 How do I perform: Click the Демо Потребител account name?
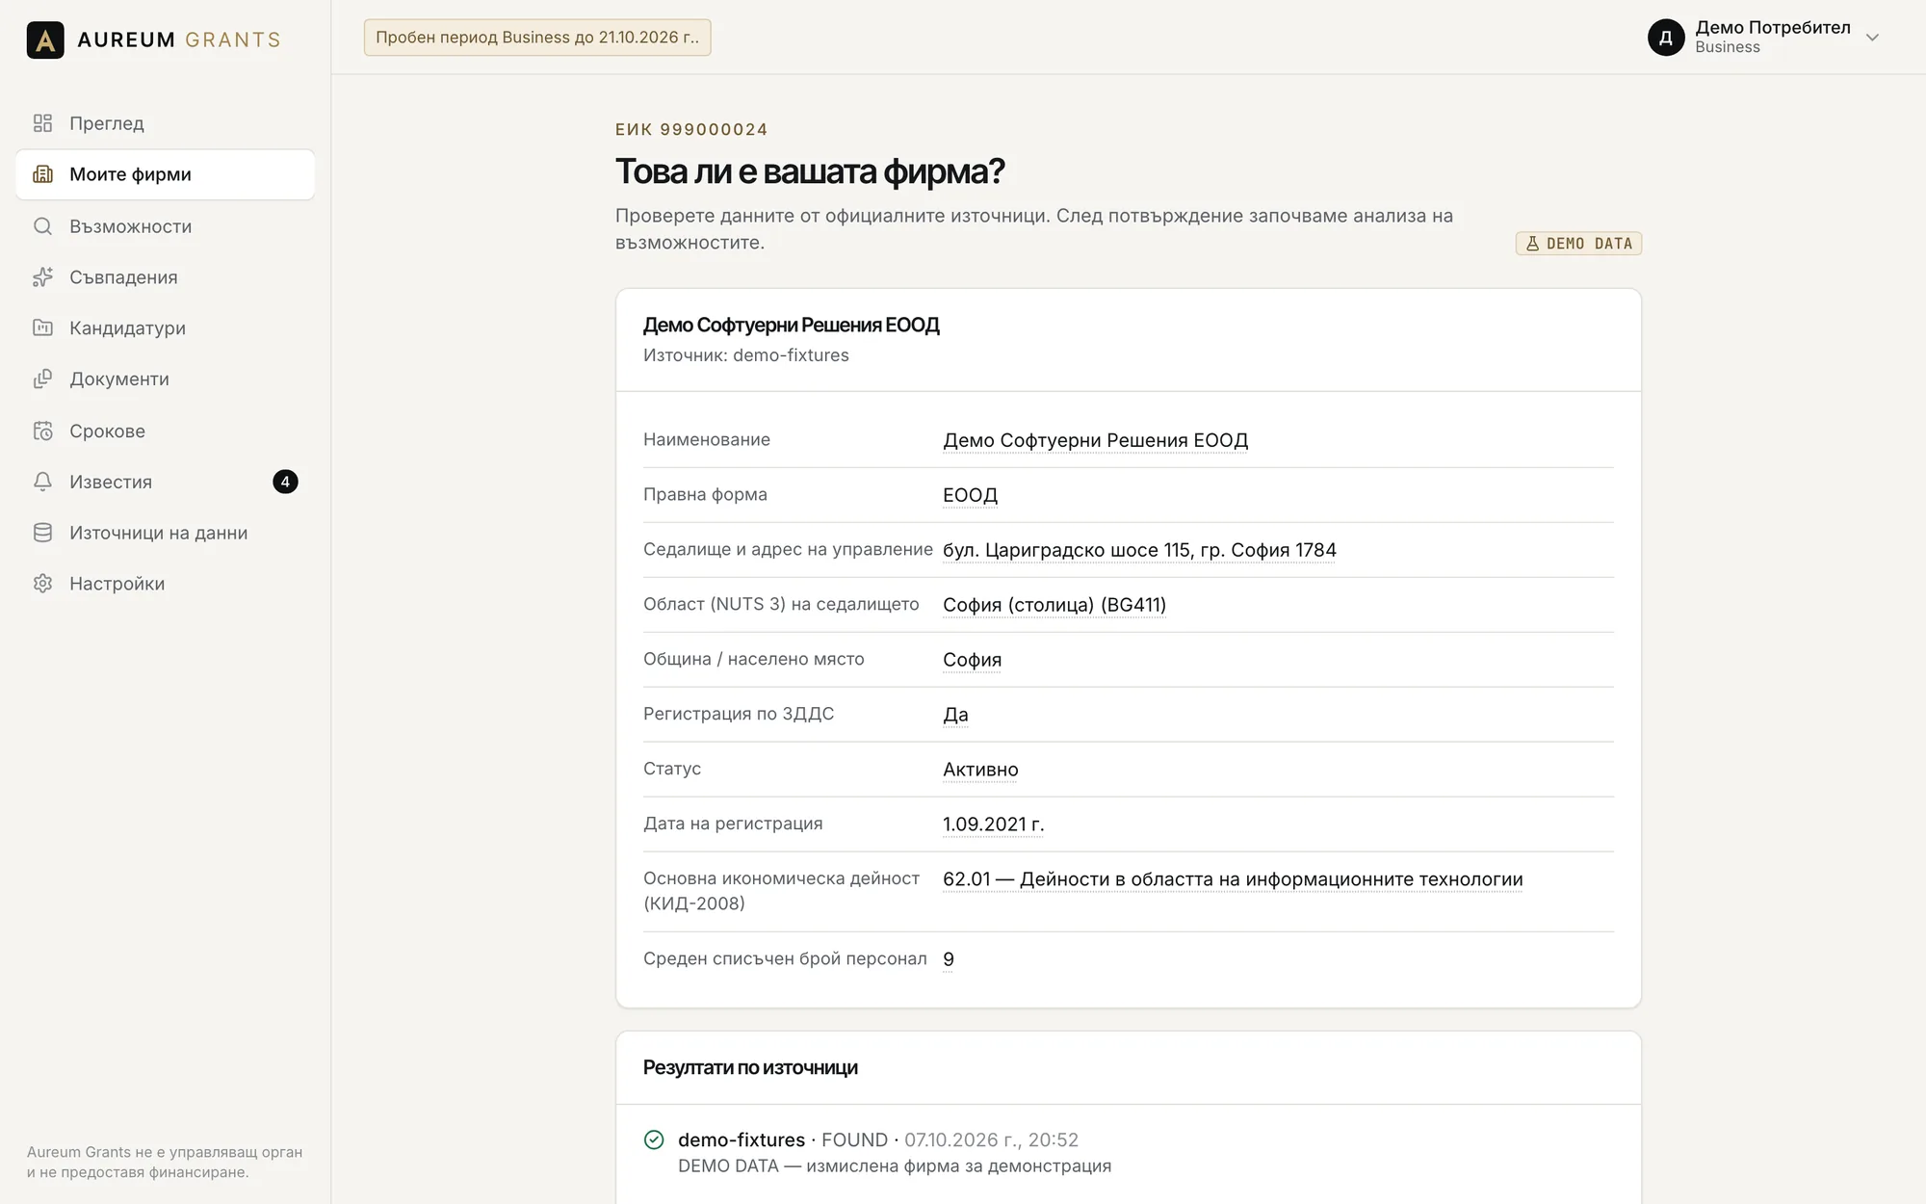pyautogui.click(x=1773, y=27)
